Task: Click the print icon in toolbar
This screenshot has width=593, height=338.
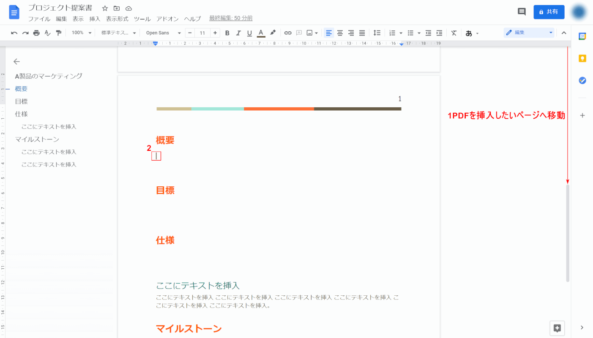Action: [x=36, y=33]
